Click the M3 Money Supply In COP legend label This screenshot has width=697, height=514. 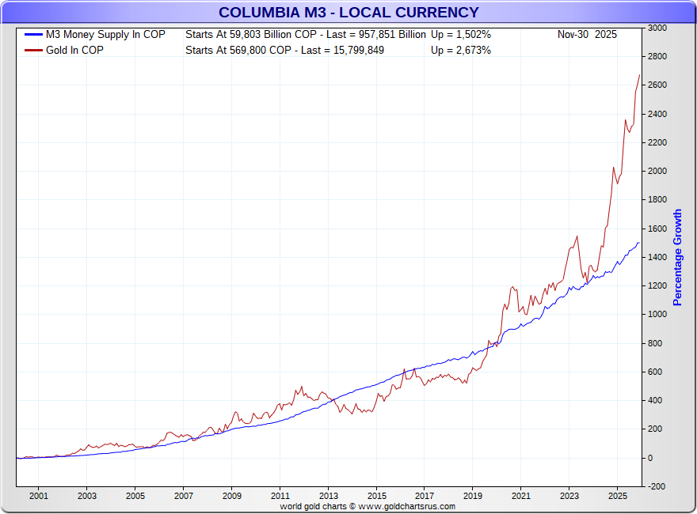[105, 35]
